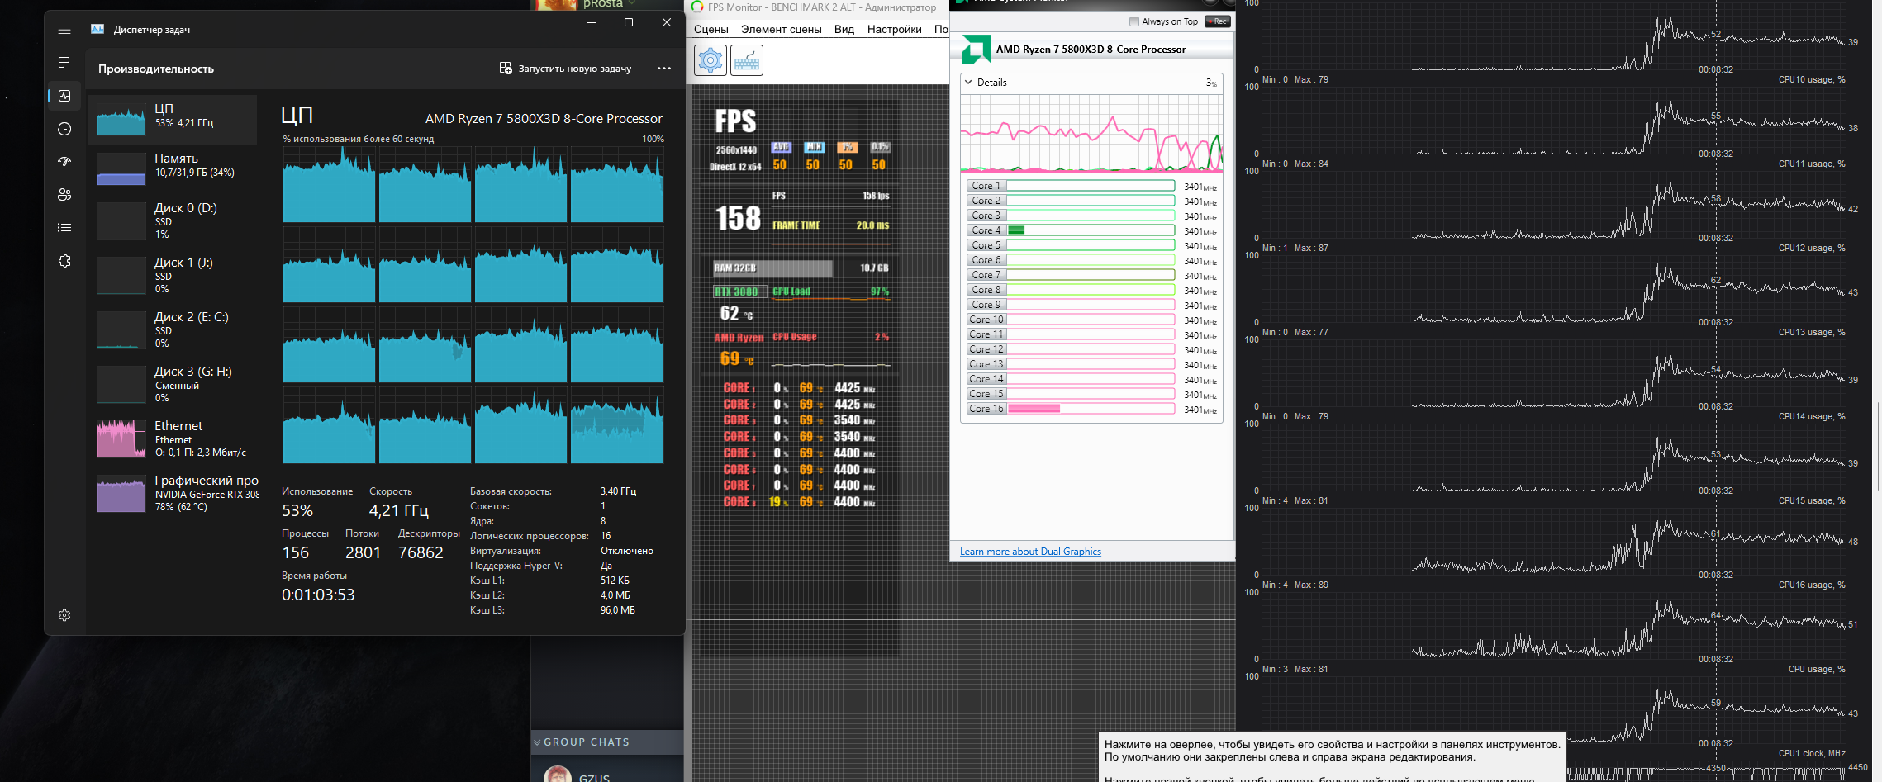Click the Core 12 label in AMD monitor
The width and height of the screenshot is (1882, 782).
tap(986, 349)
